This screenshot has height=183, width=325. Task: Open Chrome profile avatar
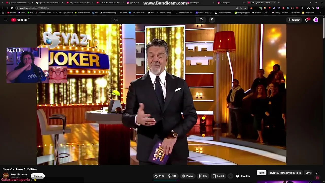pyautogui.click(x=318, y=8)
